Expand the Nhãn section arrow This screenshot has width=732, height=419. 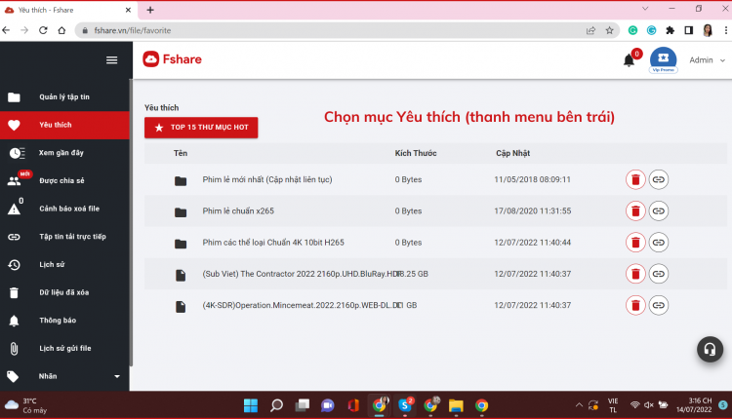point(117,376)
